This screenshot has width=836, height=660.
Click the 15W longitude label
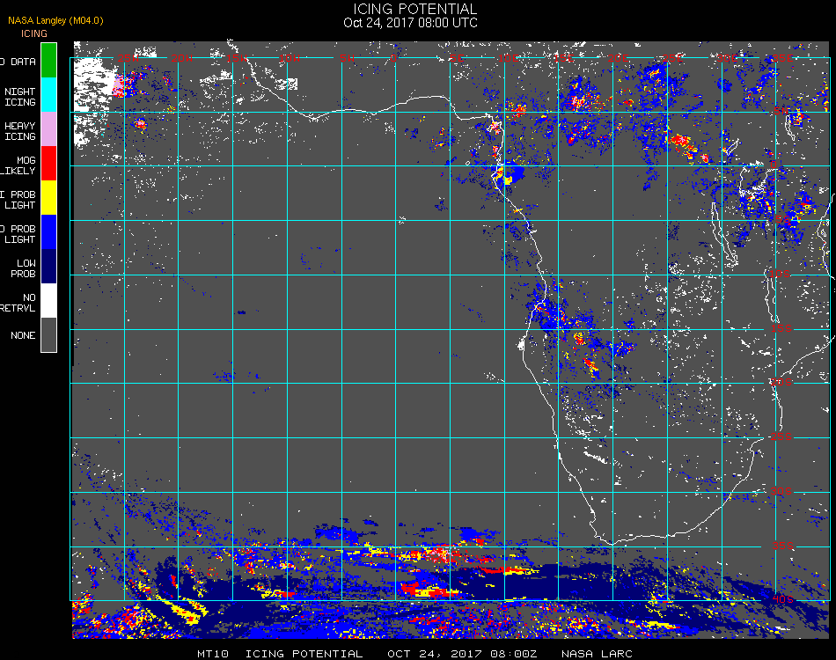tap(236, 58)
